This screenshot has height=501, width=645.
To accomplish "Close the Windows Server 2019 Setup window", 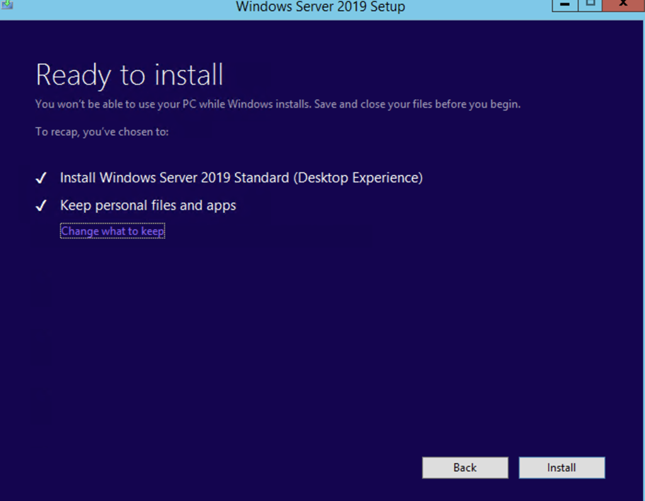I will coord(623,4).
